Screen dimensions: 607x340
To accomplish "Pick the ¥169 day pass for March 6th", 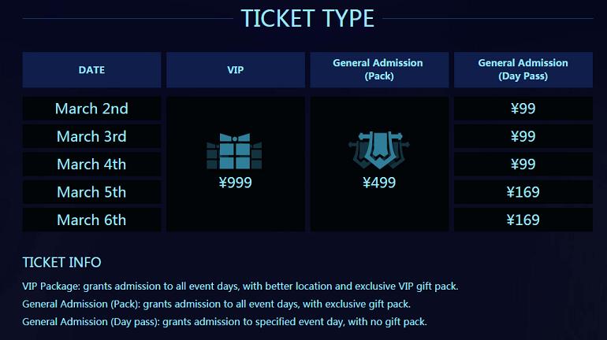I will point(523,220).
